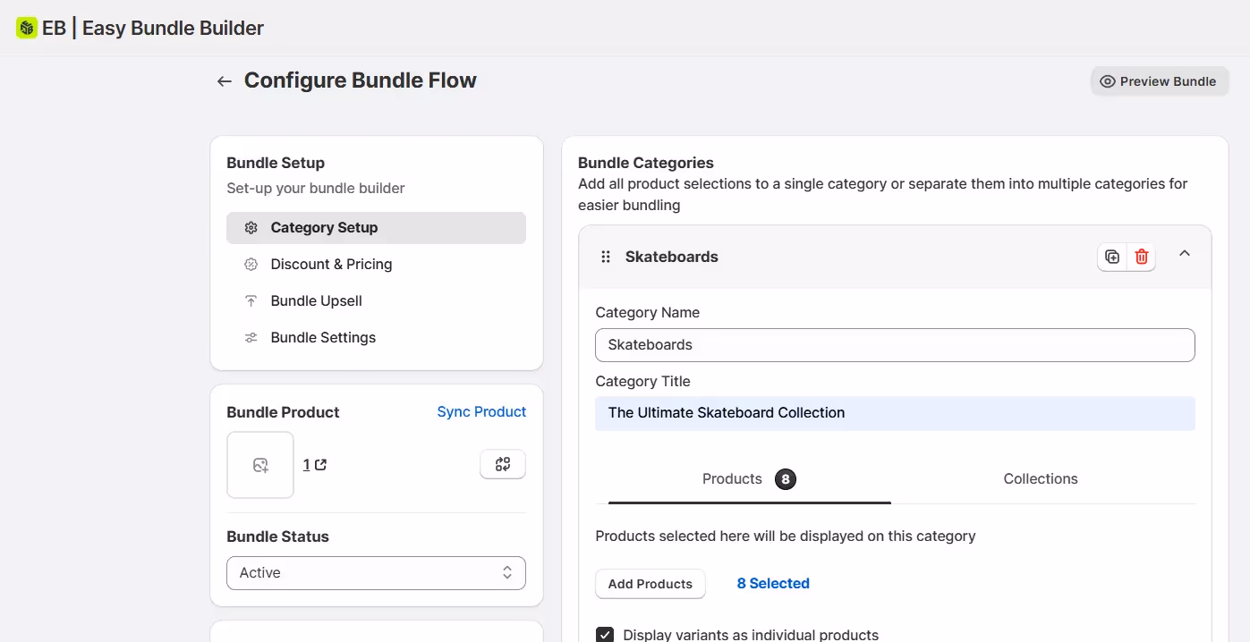Click the change product swap icon button
This screenshot has width=1250, height=642.
(x=503, y=464)
